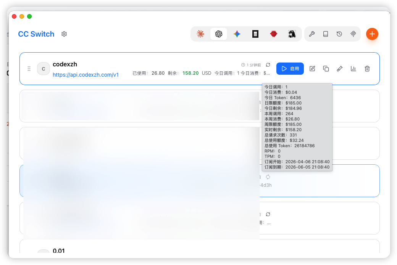This screenshot has width=397, height=265.
Task: Open the https://api.codexzh.com/v1 link
Action: 86,75
